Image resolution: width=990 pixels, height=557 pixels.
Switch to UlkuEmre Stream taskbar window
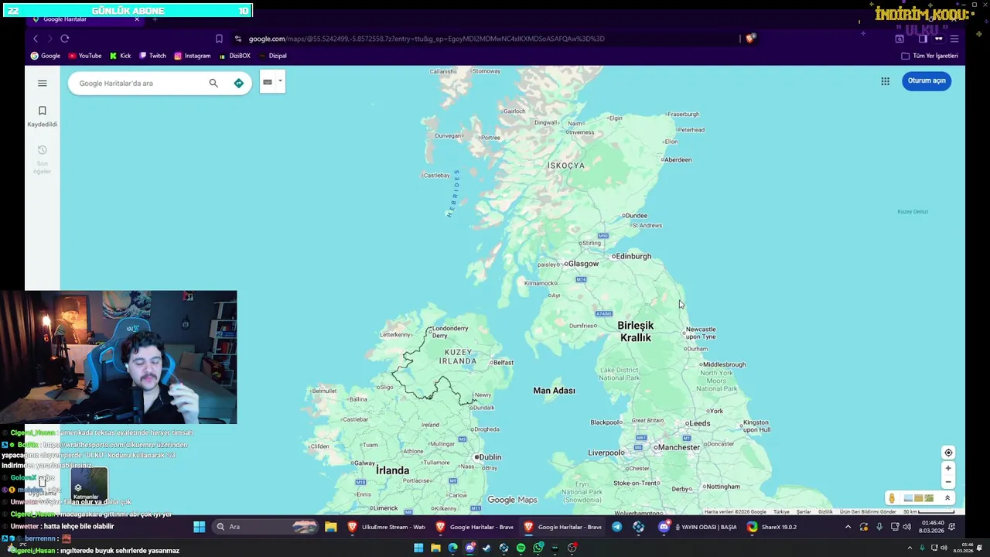387,527
